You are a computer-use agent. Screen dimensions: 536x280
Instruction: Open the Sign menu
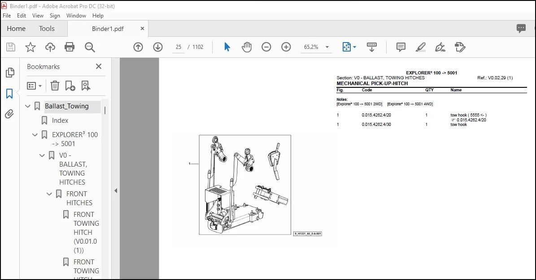tap(55, 16)
